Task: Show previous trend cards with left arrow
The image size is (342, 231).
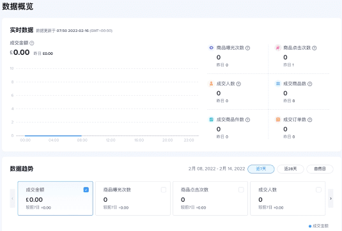Action: point(12,198)
